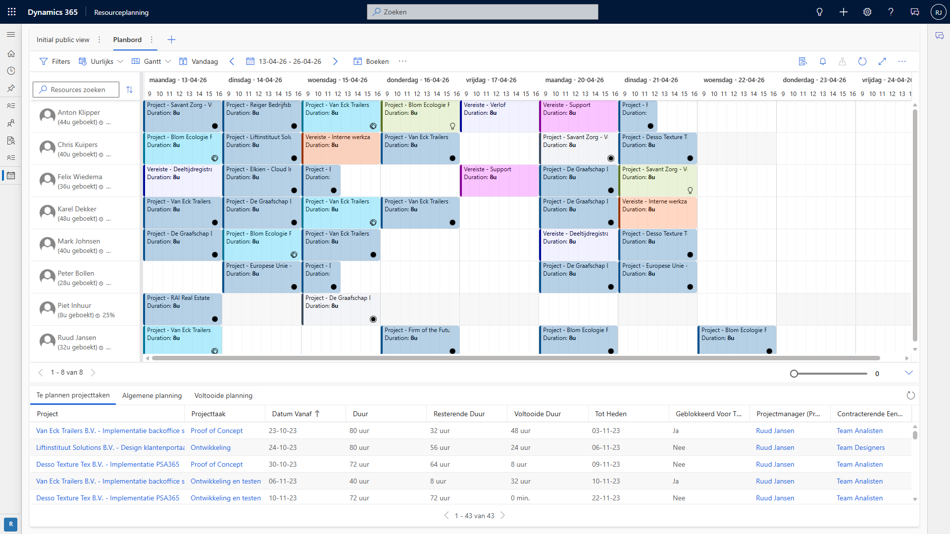Open the Uurlijks view dropdown
This screenshot has width=950, height=534.
(101, 61)
